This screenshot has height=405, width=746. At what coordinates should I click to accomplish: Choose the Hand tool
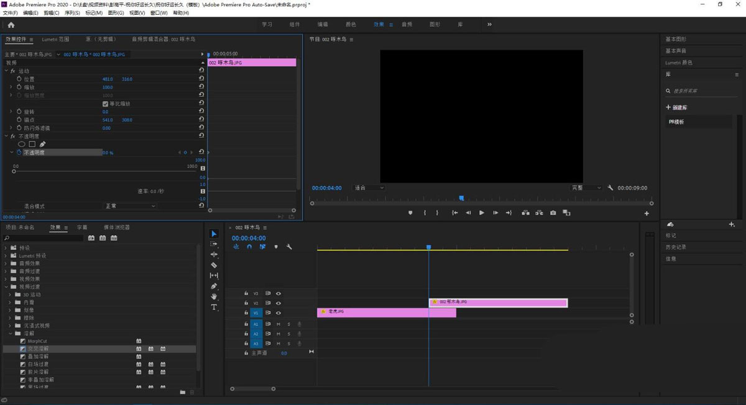pos(214,296)
